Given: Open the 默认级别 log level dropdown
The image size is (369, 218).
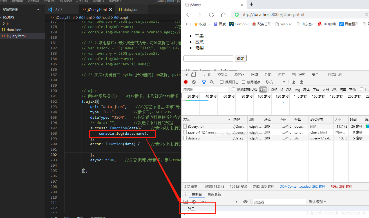Looking at the screenshot, I should pyautogui.click(x=318, y=202).
